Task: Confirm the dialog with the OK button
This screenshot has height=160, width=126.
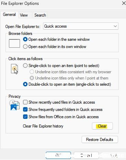Action: (58, 155)
